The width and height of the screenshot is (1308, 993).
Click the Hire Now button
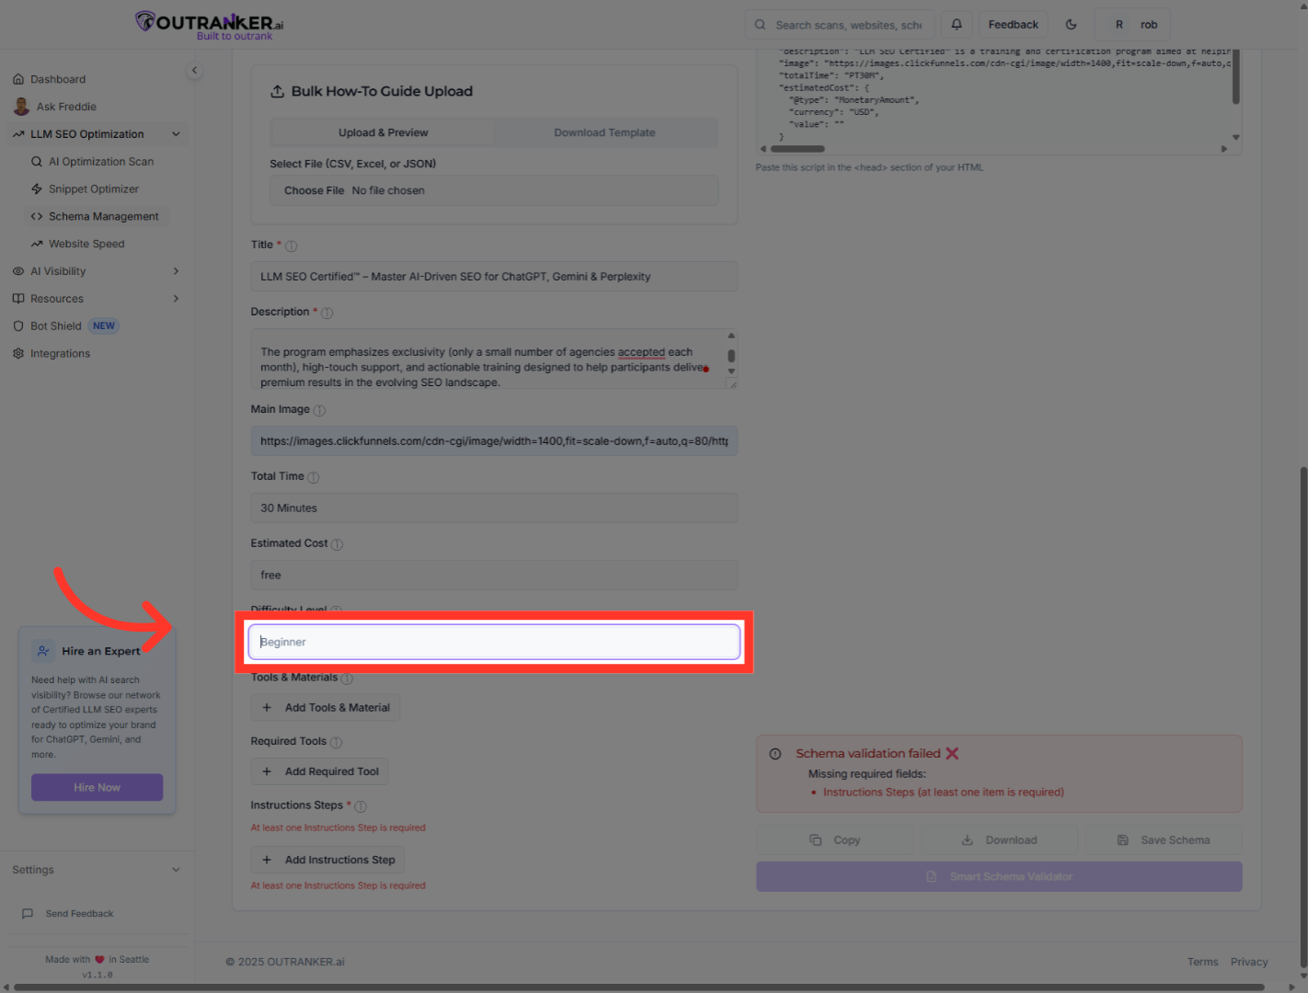click(98, 788)
